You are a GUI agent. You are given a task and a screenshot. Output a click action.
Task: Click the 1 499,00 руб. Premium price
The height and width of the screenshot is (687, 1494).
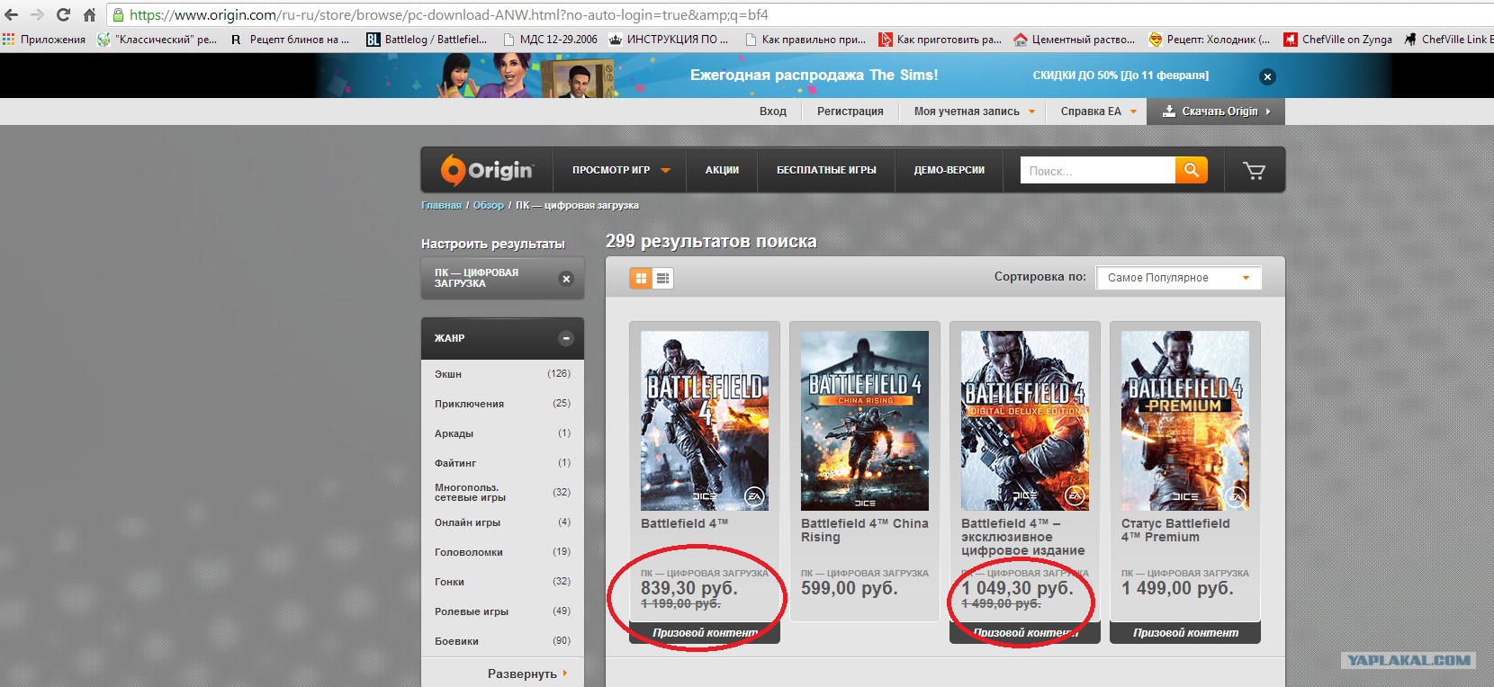pos(1177,588)
